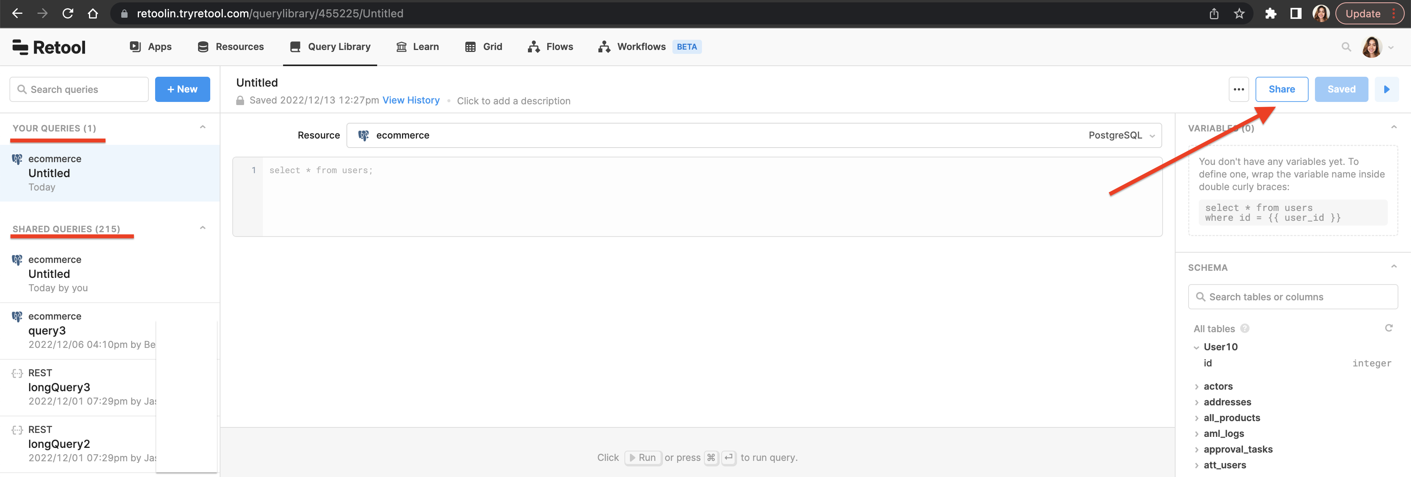Screen dimensions: 1411x477
Task: Expand the att_users table
Action: [1196, 466]
